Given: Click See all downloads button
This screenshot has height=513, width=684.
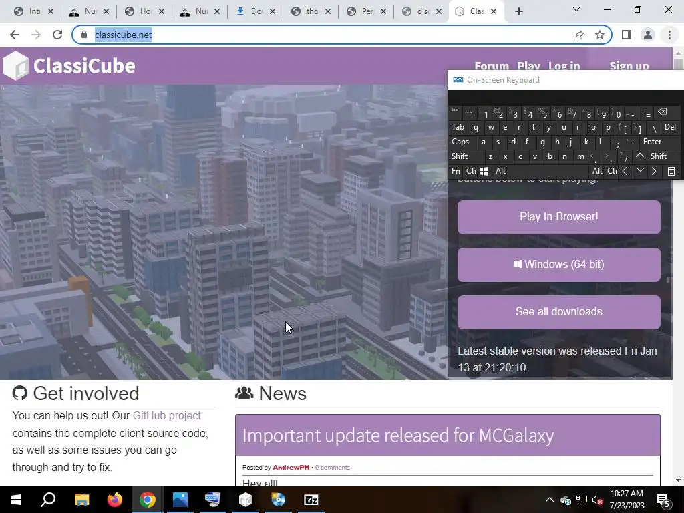Looking at the screenshot, I should [559, 312].
